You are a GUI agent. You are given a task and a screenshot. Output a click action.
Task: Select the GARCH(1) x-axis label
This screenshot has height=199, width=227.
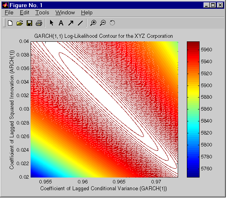pos(103,188)
